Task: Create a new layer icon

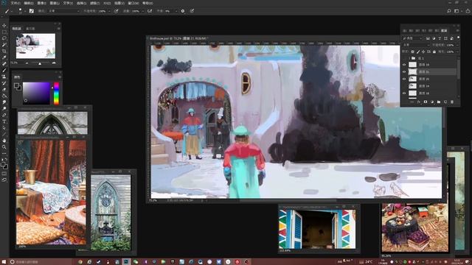Action: point(445,102)
